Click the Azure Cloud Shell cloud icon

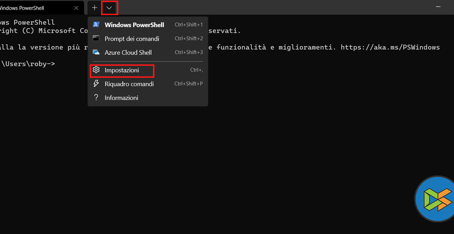[x=96, y=52]
